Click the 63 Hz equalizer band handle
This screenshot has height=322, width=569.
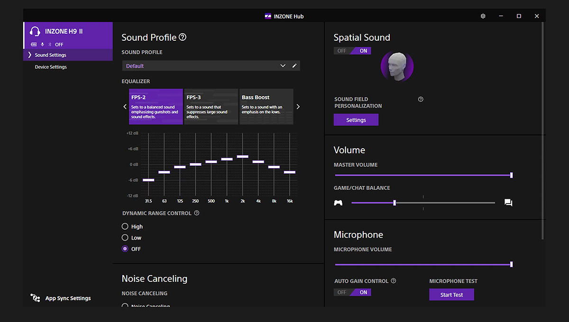point(164,172)
